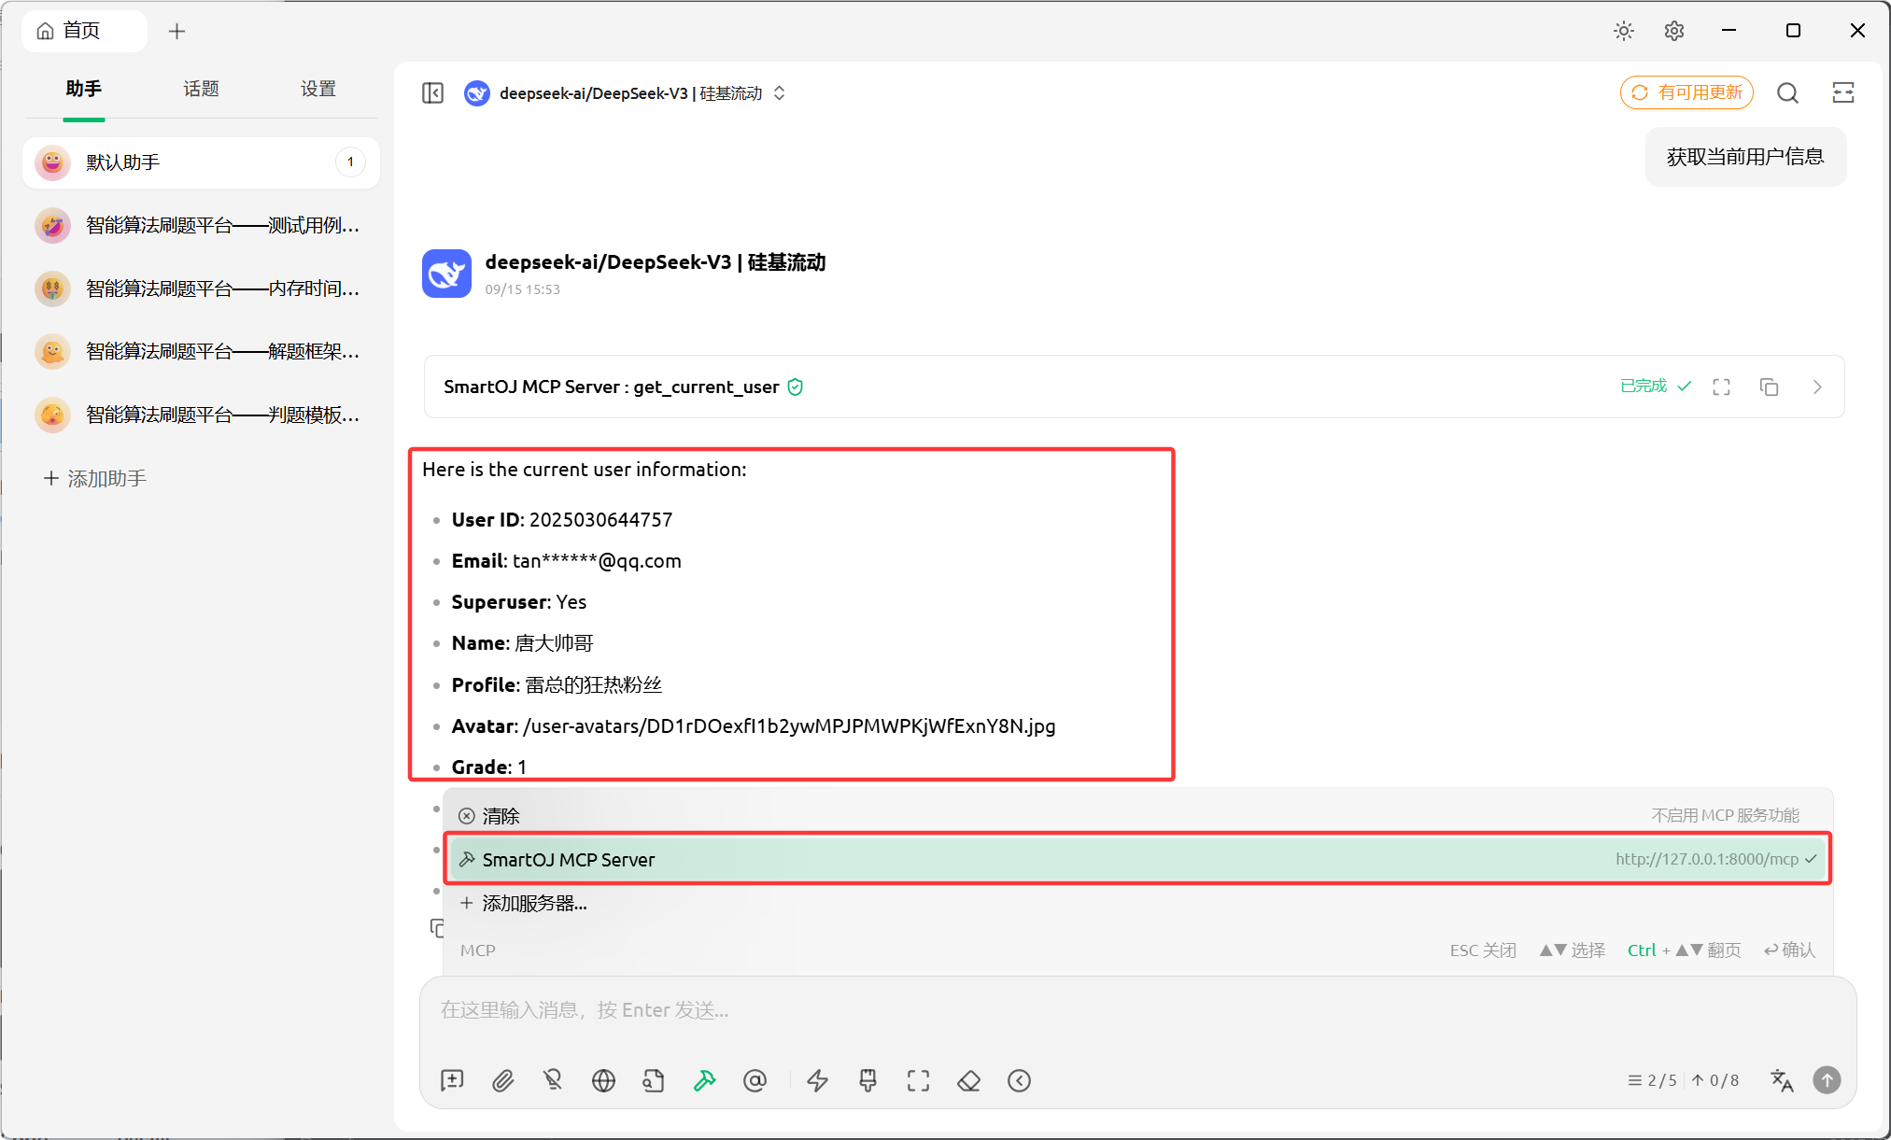Click the timestamp 09/15 15:53

tap(523, 289)
